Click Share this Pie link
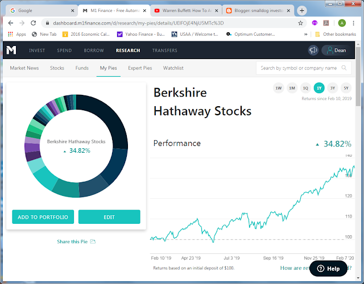364x284 pixels. click(x=72, y=241)
